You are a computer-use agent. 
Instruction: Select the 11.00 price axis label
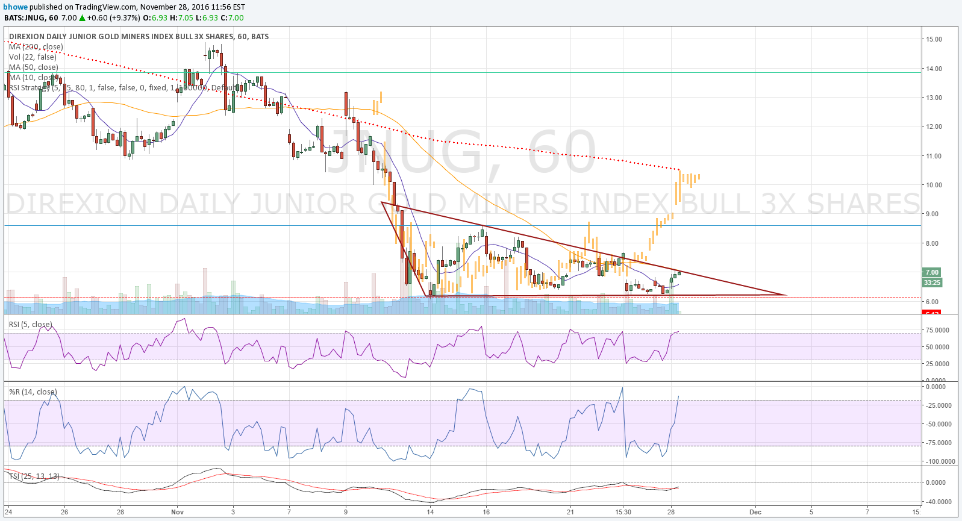tap(934, 156)
